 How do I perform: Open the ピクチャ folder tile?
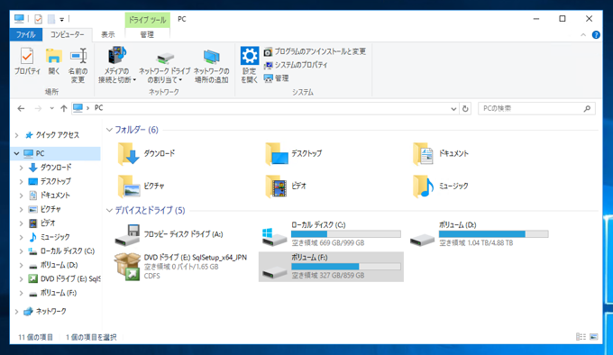point(142,187)
